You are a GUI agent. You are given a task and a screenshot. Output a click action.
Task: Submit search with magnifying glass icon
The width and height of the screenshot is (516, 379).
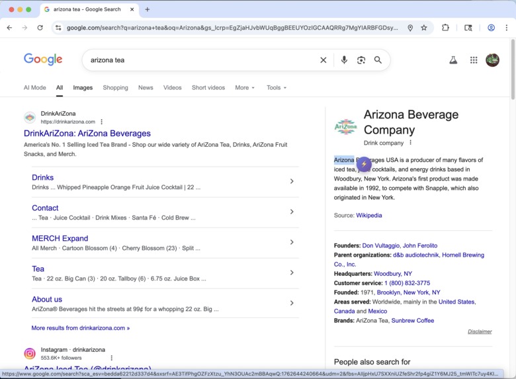coord(378,60)
